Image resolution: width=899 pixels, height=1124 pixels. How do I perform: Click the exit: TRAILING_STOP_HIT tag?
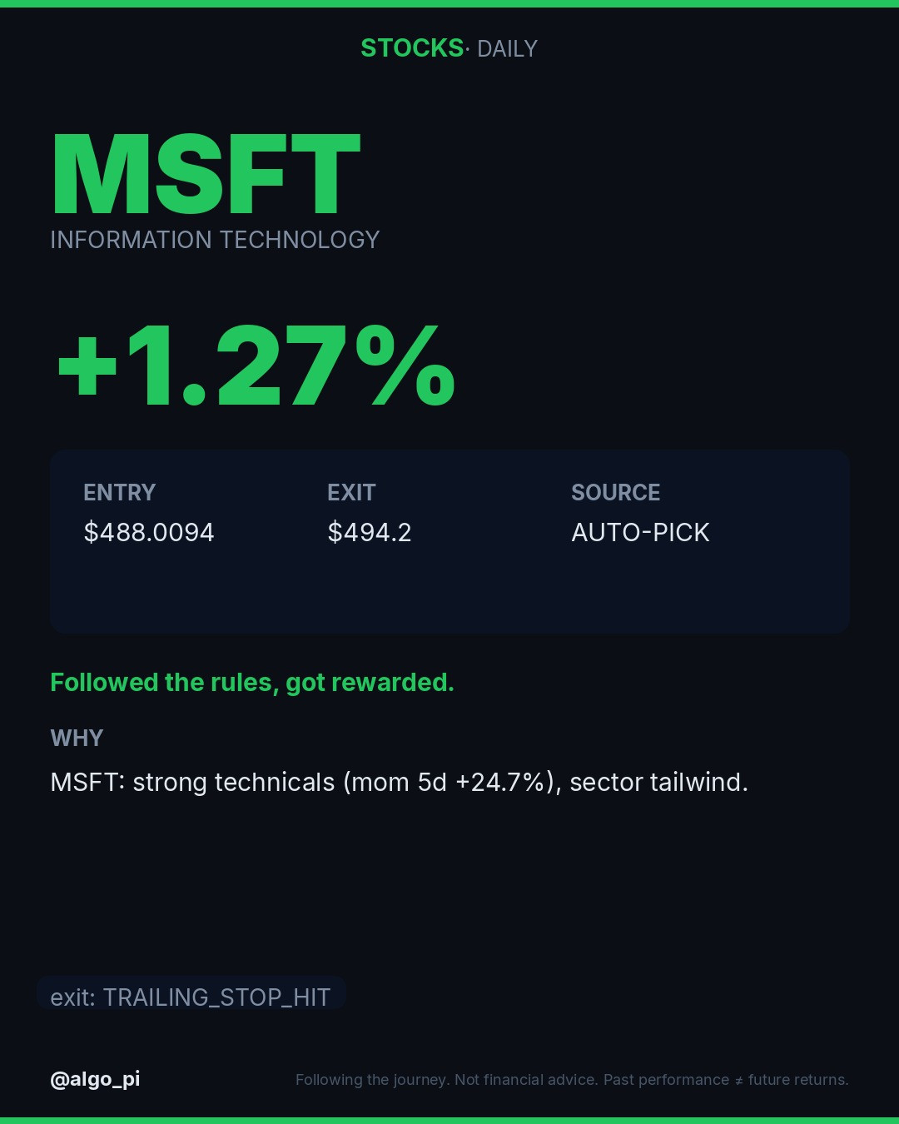click(x=191, y=997)
